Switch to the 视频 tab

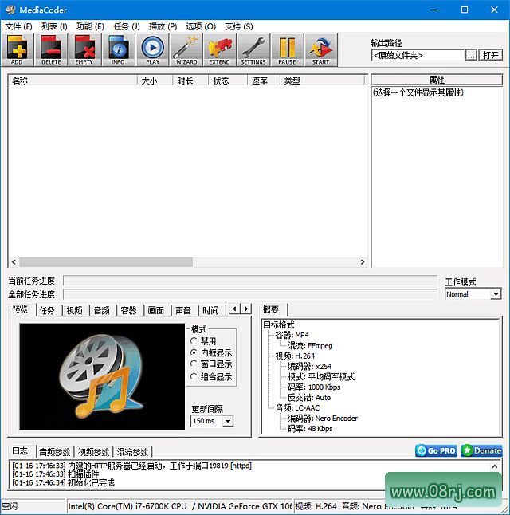(75, 310)
